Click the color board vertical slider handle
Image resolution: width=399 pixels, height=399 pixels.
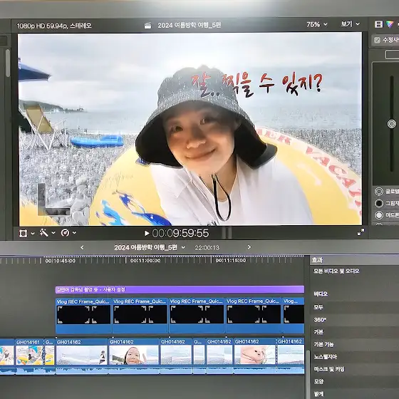(x=391, y=124)
